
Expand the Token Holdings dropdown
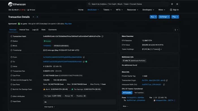click(x=161, y=49)
